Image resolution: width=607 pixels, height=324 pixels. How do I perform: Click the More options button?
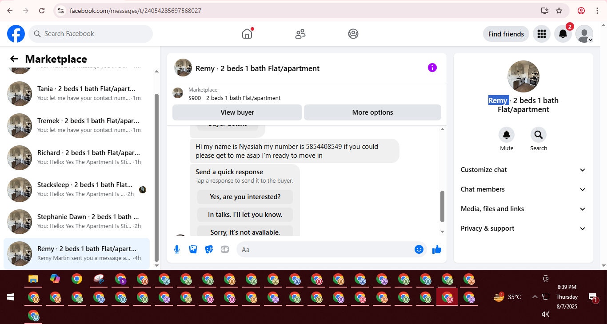pos(372,112)
